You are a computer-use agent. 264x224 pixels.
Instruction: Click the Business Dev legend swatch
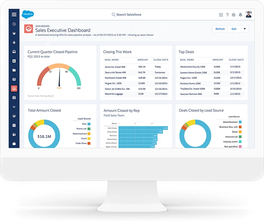click(240, 127)
